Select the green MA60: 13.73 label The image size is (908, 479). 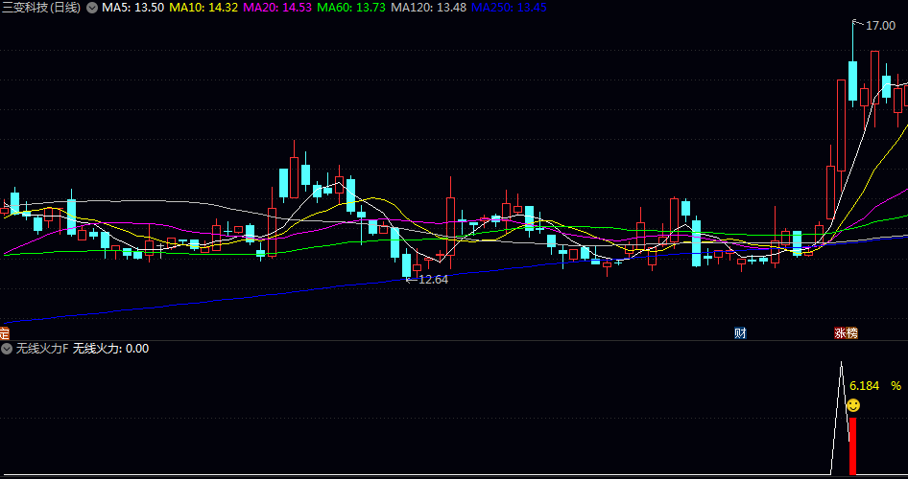pyautogui.click(x=351, y=8)
